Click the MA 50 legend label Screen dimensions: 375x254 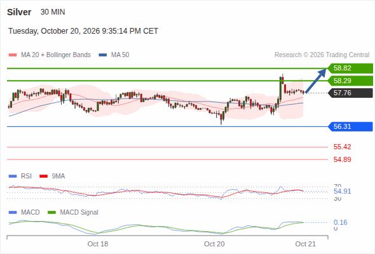120,55
